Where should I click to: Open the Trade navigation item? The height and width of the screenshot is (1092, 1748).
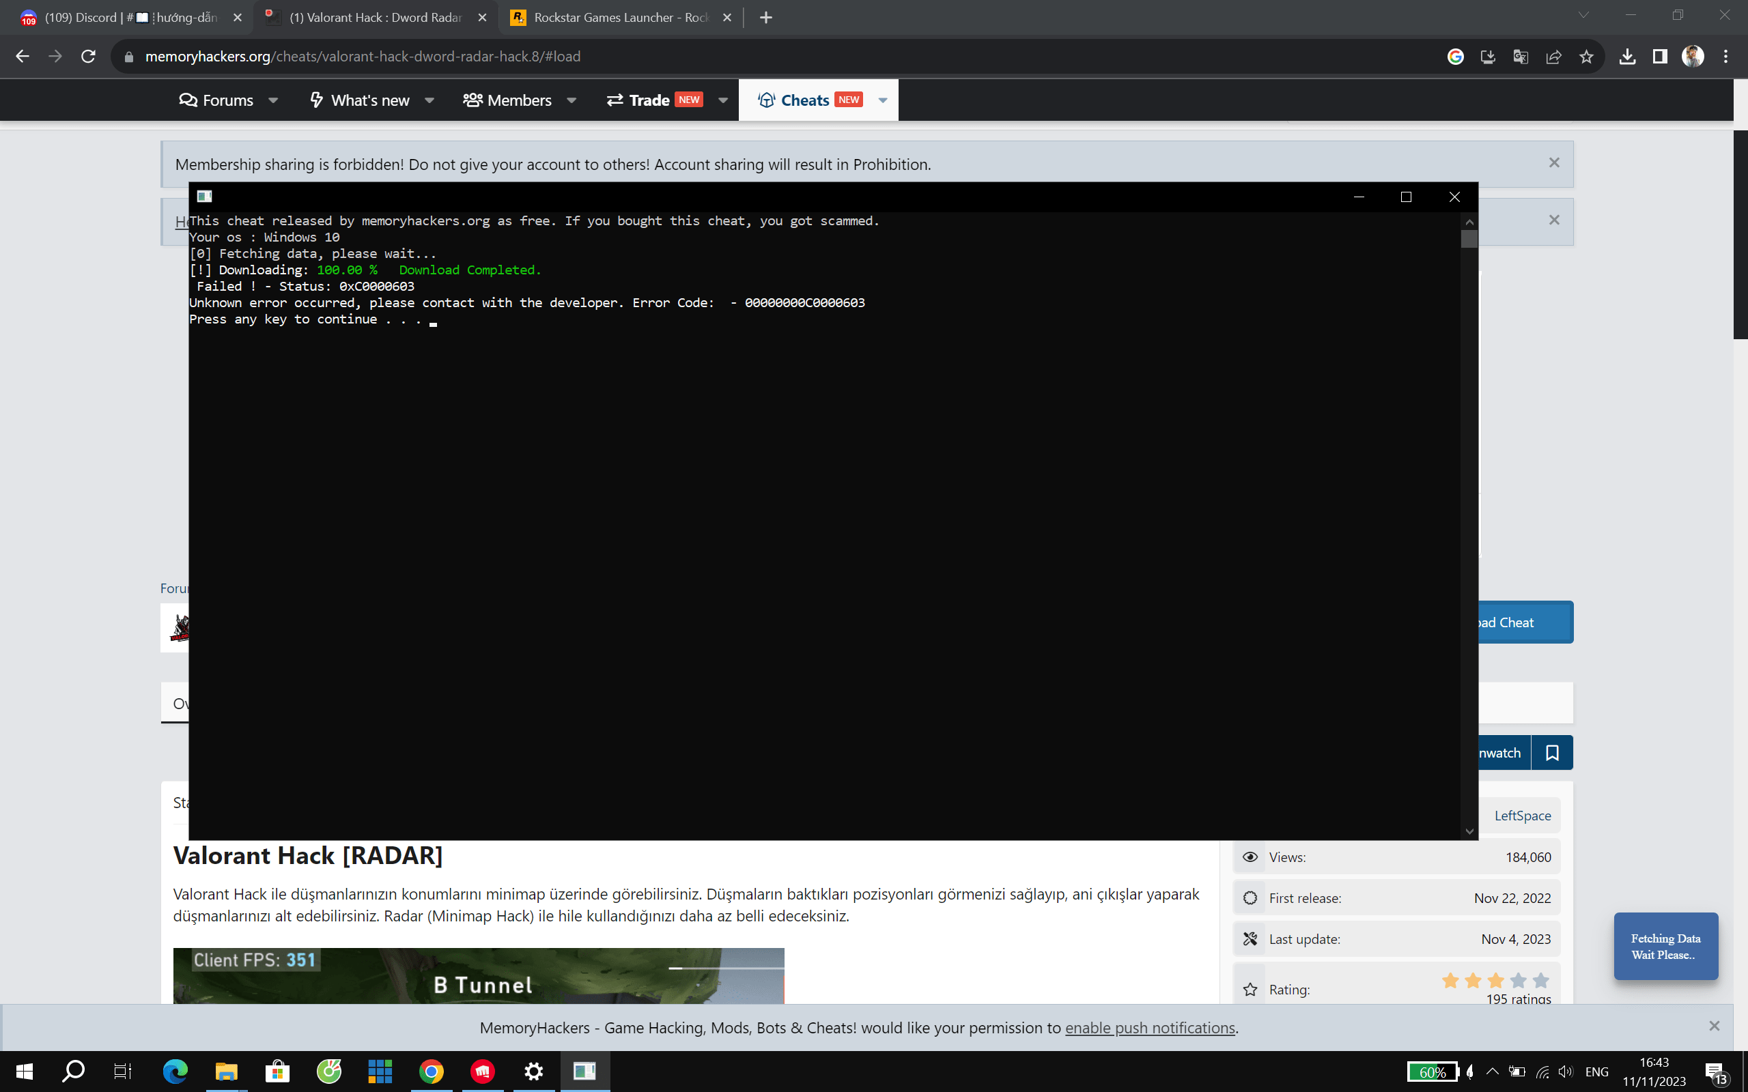[x=654, y=100]
